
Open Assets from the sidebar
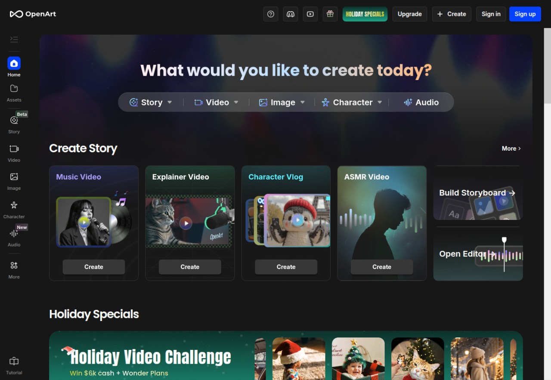14,92
